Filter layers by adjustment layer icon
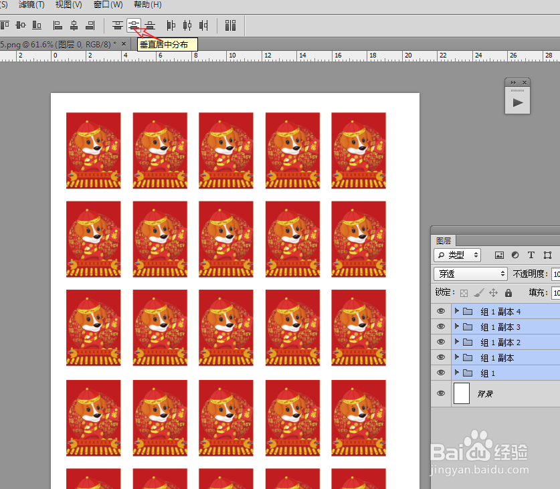Viewport: 560px width, 489px height. coord(515,255)
